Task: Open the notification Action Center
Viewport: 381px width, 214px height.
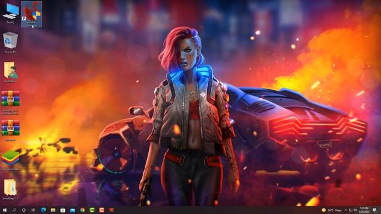Action: click(x=374, y=210)
